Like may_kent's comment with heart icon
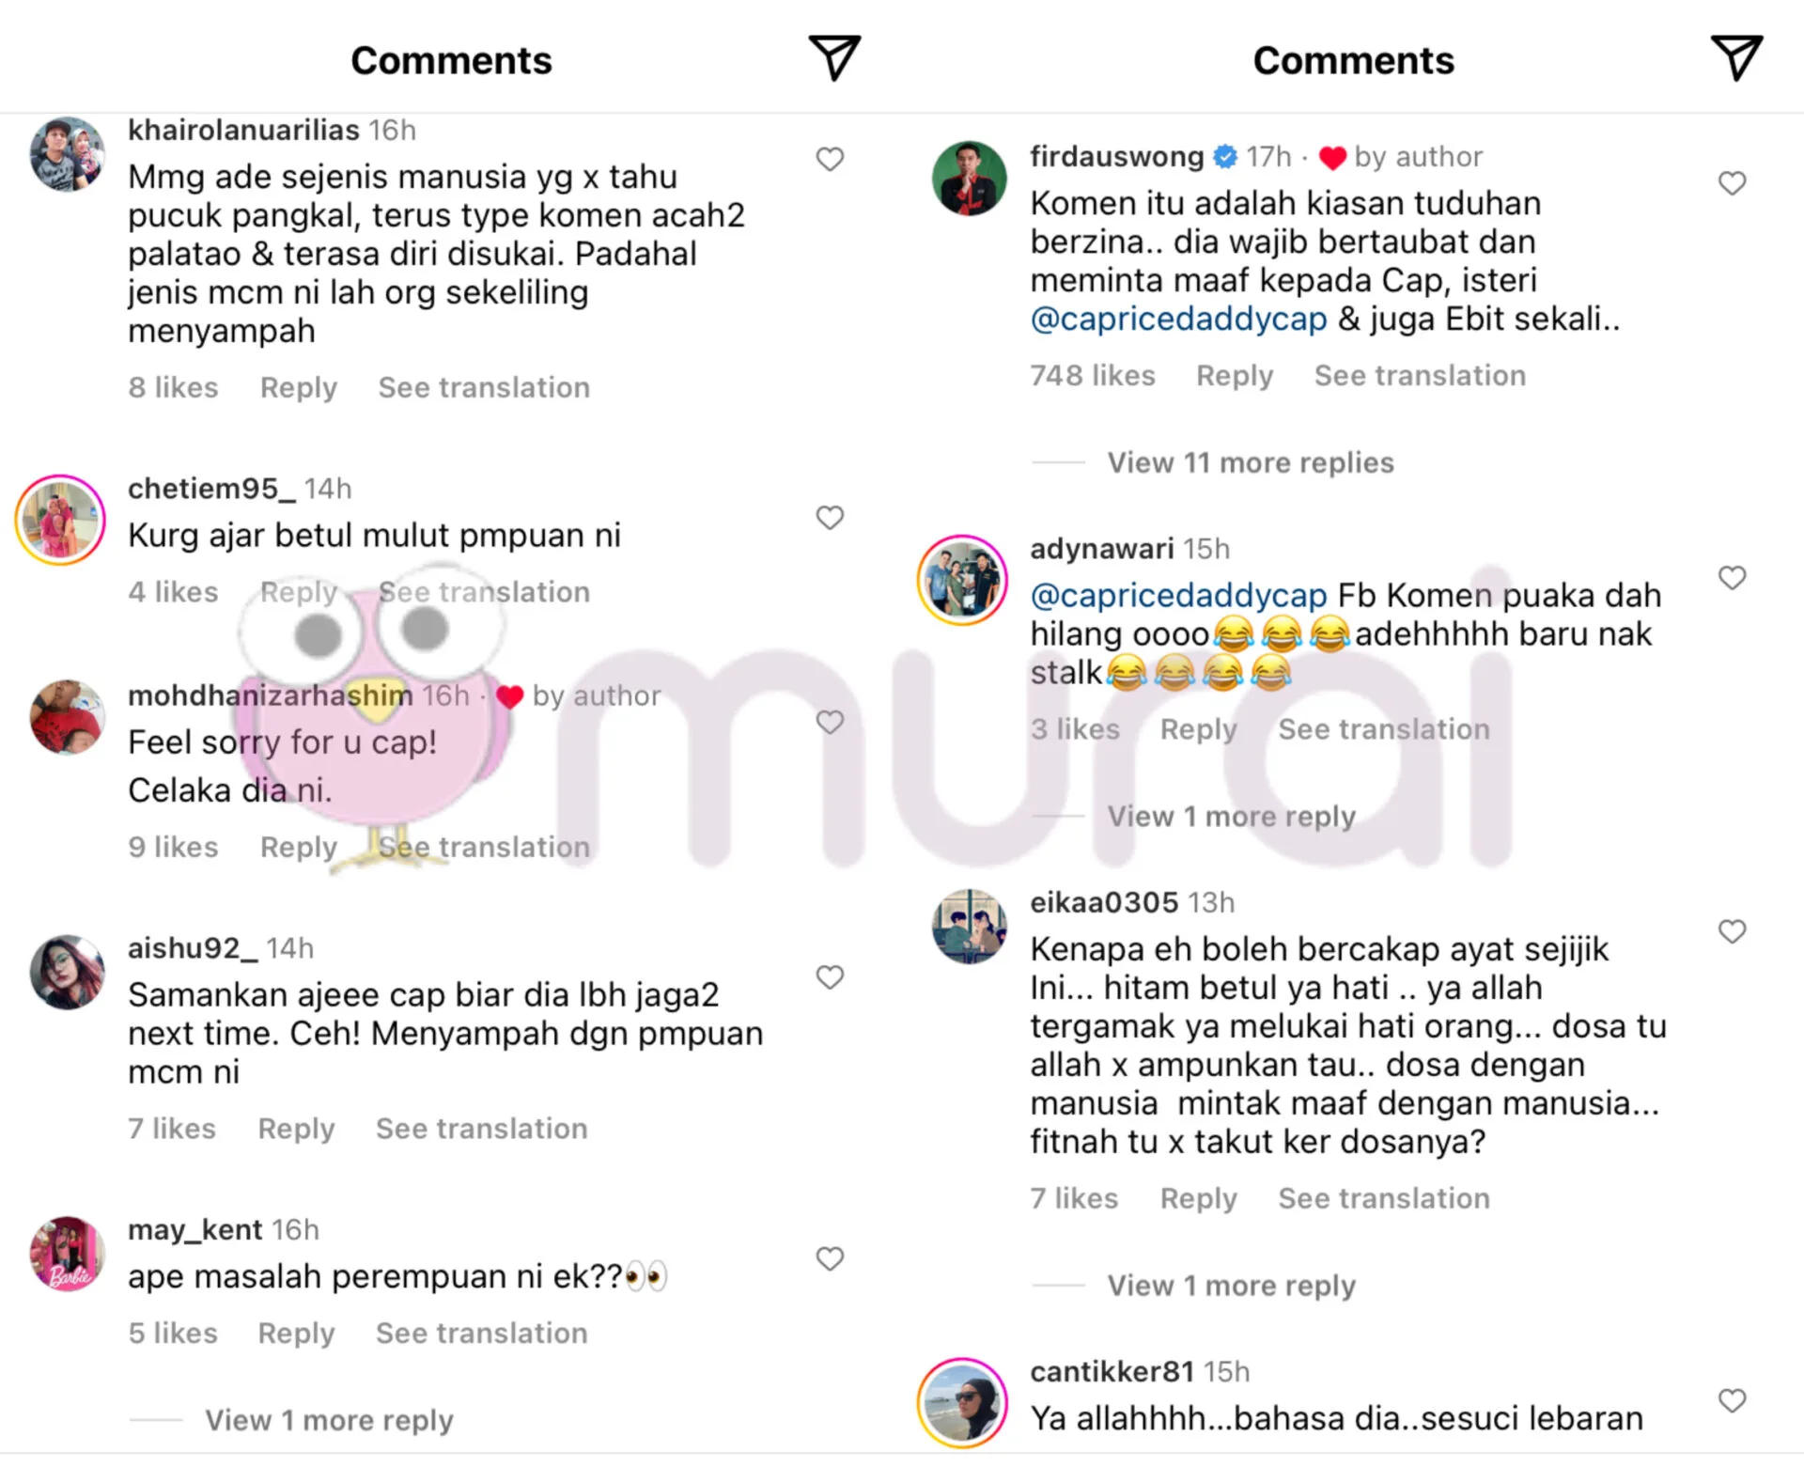The image size is (1804, 1467). (830, 1258)
